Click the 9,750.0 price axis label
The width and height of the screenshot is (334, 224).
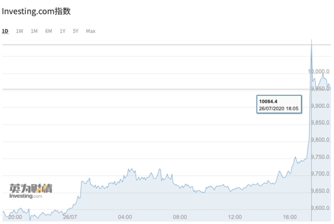(x=320, y=157)
